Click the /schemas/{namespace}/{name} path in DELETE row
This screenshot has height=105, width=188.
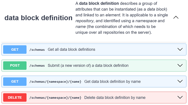[x=55, y=98]
